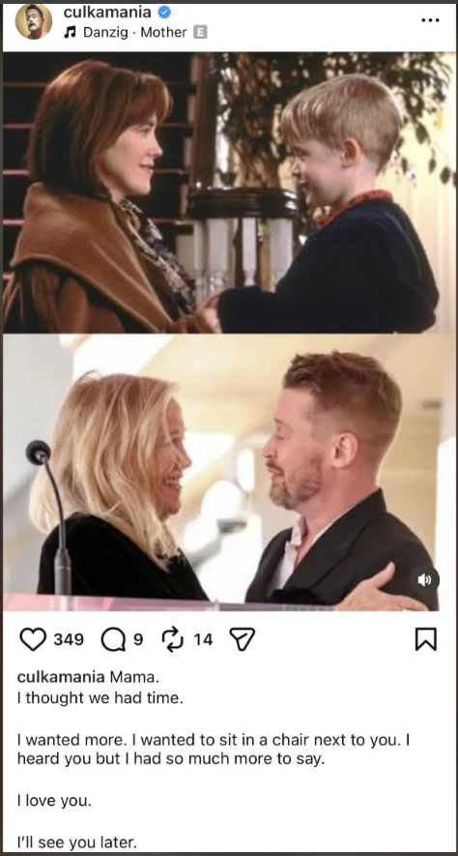Open the three-dot more options menu
458x856 pixels.
[x=430, y=20]
